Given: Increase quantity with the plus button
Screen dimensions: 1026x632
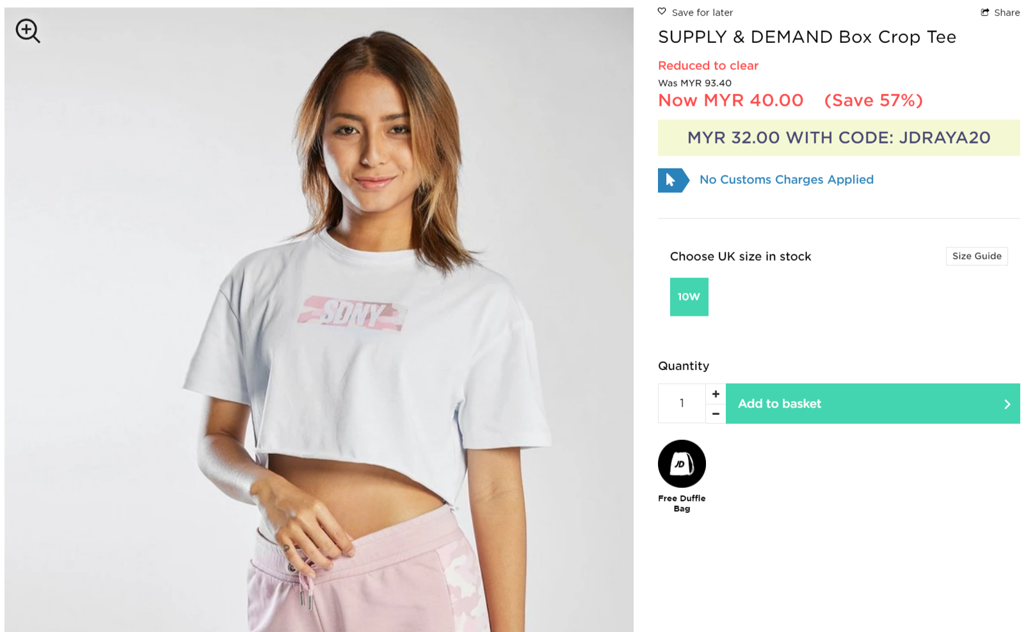Looking at the screenshot, I should 716,394.
